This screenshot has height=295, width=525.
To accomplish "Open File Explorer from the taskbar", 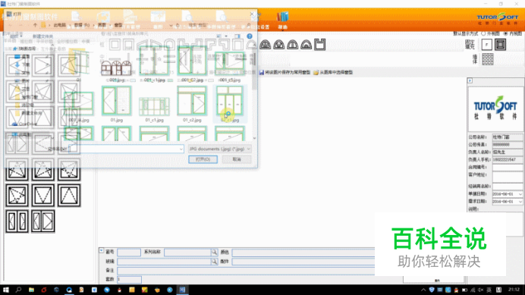I will [31, 290].
